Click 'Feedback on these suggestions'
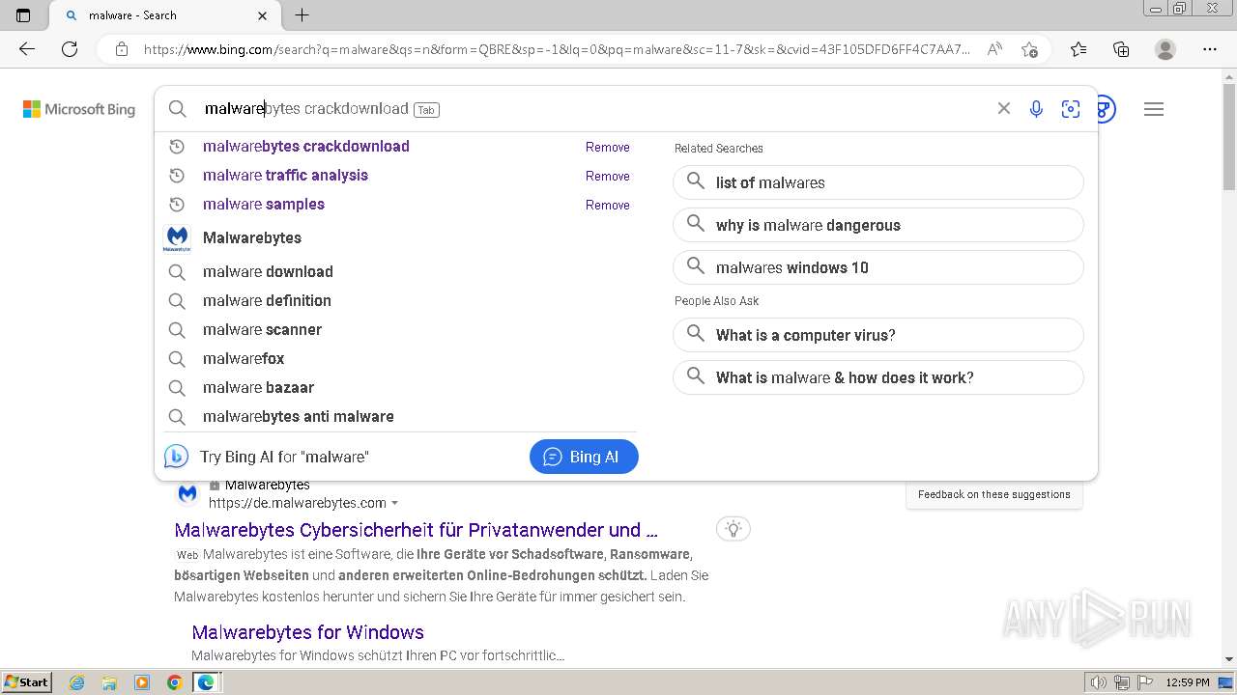Viewport: 1237px width, 695px height. point(994,494)
